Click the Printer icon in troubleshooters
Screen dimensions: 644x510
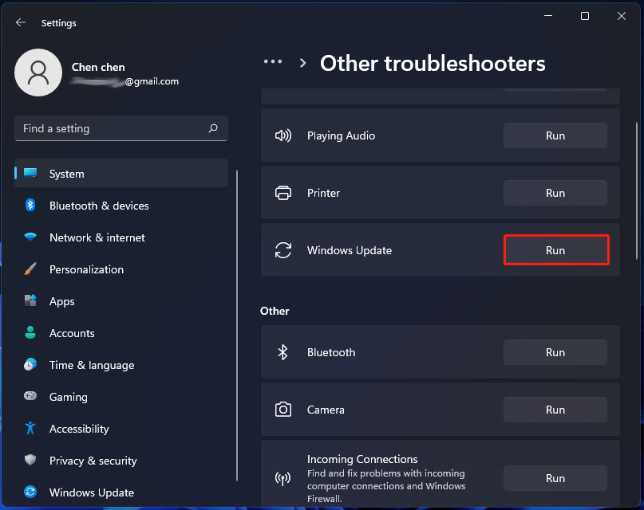click(x=283, y=193)
